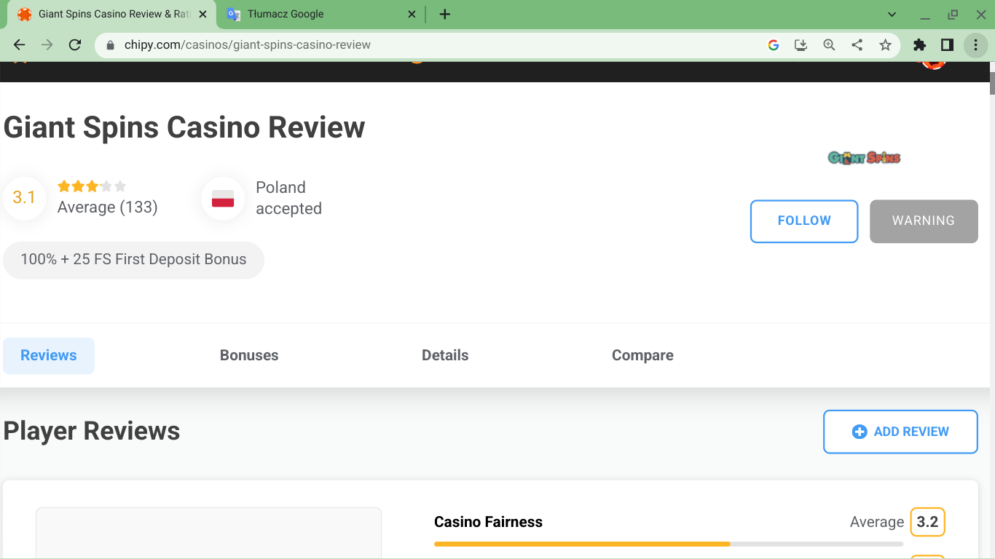This screenshot has height=559, width=995.
Task: Expand the tab search dropdown arrow
Action: tap(892, 15)
